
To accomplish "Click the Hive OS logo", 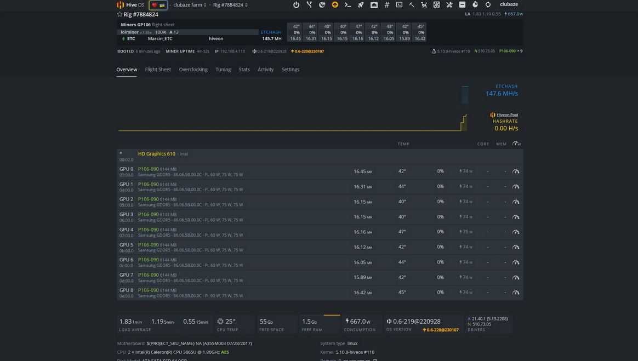I will click(x=130, y=5).
